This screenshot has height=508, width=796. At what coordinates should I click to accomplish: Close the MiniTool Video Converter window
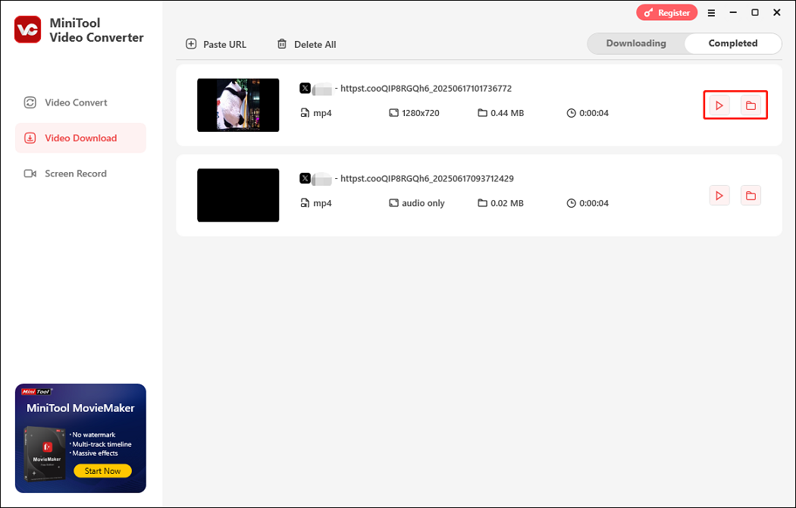pos(777,13)
